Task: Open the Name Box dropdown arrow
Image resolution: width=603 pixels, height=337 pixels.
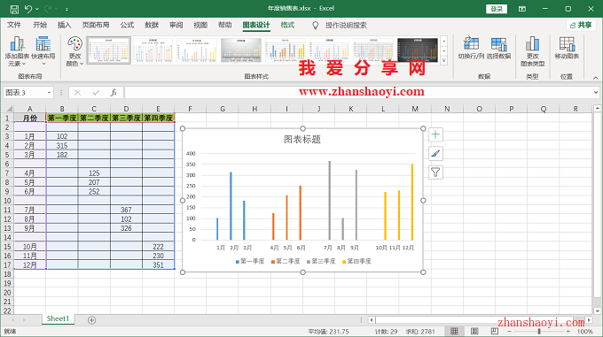Action: point(50,93)
